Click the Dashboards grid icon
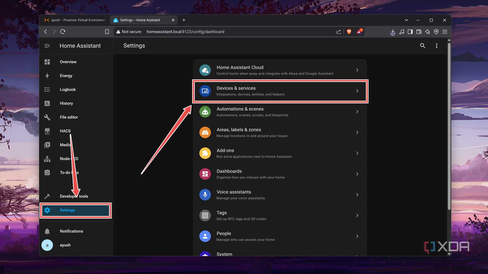The image size is (488, 274). (205, 174)
